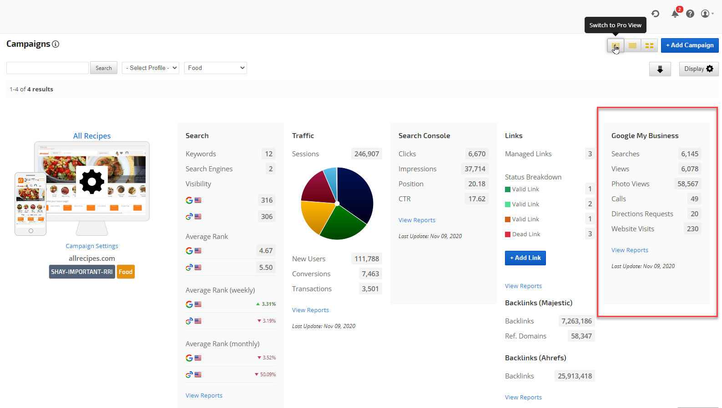Image resolution: width=722 pixels, height=408 pixels.
Task: Click the refresh icon in top bar
Action: 655,14
